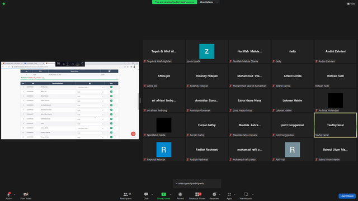
Task: Open the Participants panel
Action: (126, 195)
